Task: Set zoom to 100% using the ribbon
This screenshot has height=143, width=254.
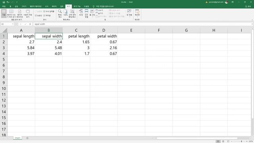Action: [65, 13]
